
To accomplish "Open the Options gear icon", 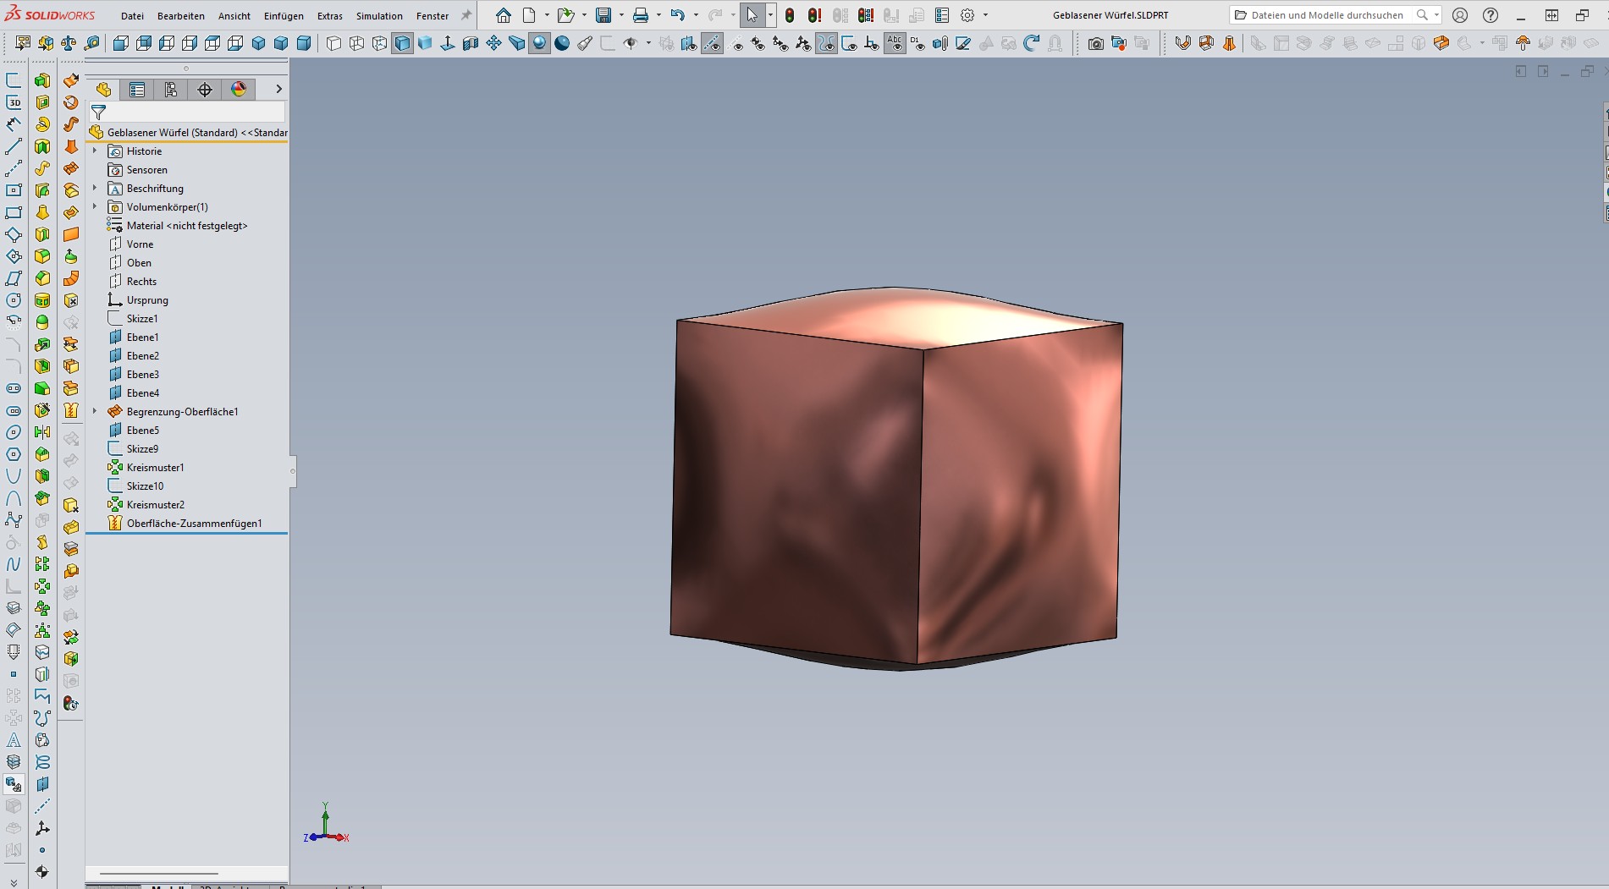I will tap(967, 15).
